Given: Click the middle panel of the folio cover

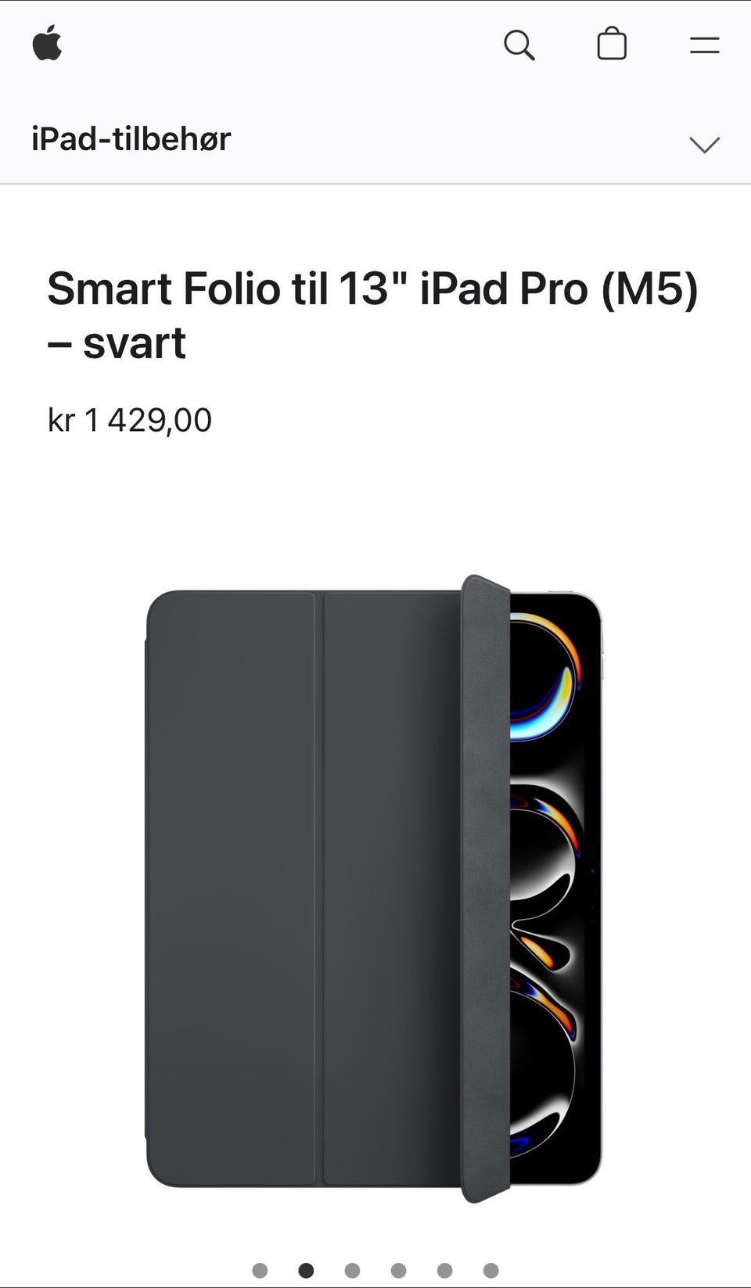Looking at the screenshot, I should [x=392, y=889].
